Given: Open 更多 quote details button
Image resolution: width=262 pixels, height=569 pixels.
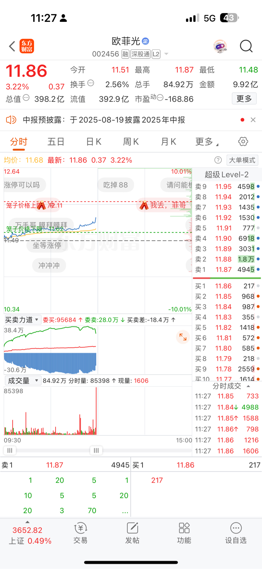Looking at the screenshot, I should click(x=244, y=99).
